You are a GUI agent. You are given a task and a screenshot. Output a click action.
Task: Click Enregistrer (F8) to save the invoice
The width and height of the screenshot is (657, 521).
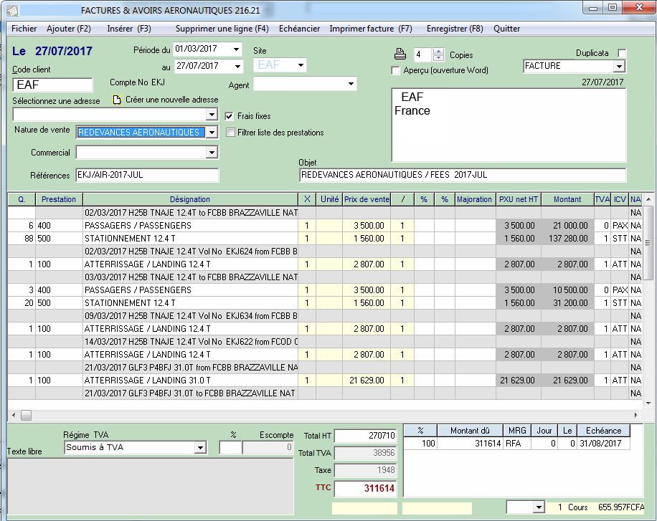[455, 29]
